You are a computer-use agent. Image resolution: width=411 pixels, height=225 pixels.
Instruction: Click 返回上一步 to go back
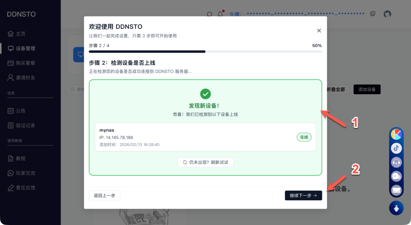click(104, 195)
